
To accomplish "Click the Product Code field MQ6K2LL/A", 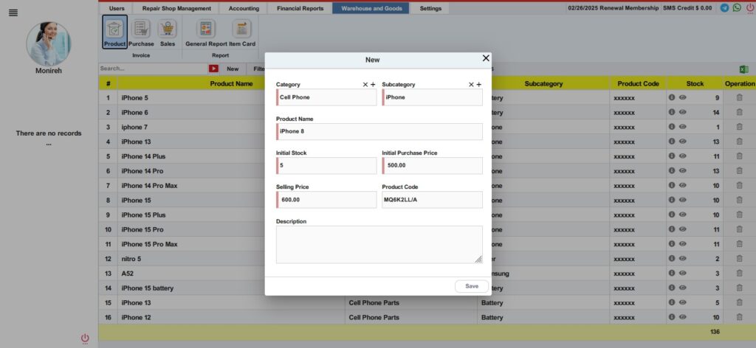I will [433, 200].
